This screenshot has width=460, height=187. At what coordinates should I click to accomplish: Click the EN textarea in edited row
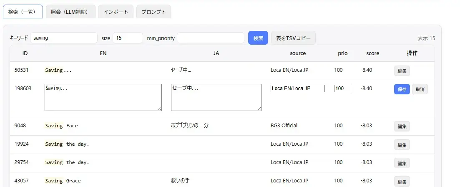click(103, 97)
